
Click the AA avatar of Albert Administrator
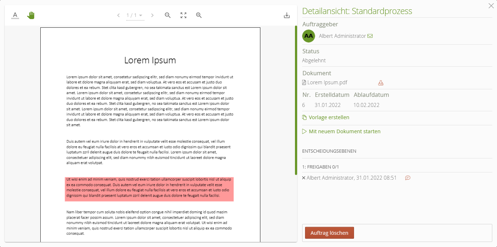(308, 36)
